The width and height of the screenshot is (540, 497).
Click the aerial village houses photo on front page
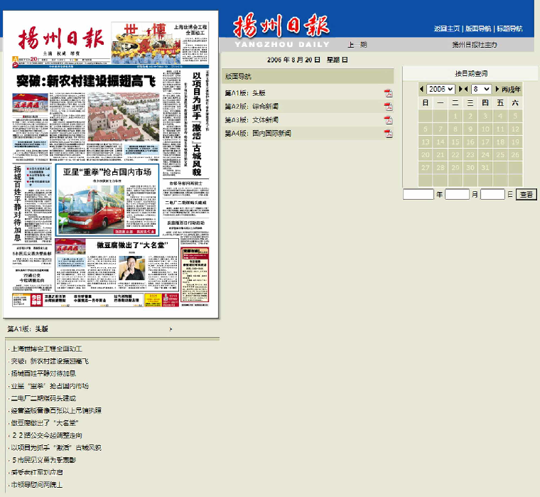(x=124, y=117)
